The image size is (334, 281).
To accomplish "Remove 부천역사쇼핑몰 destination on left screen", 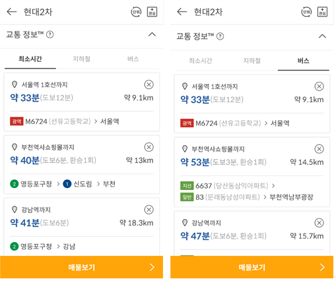I will (x=149, y=147).
